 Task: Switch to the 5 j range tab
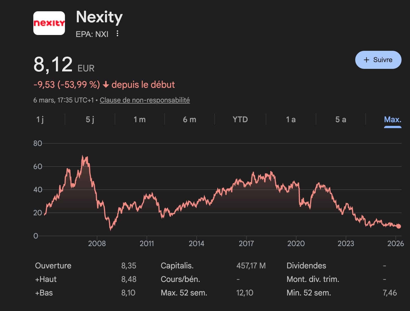coord(90,119)
